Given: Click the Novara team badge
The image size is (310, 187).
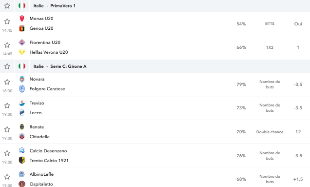Looking at the screenshot, I should coord(22,79).
